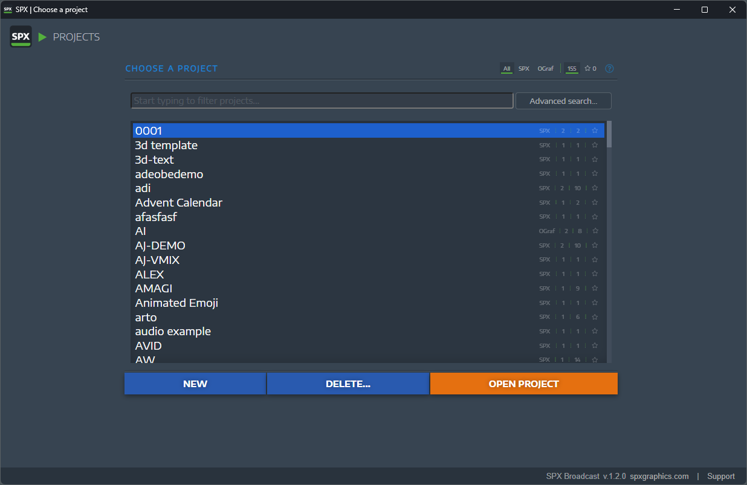Star the AJ-VMIX project
Viewport: 747px width, 485px height.
(x=595, y=260)
